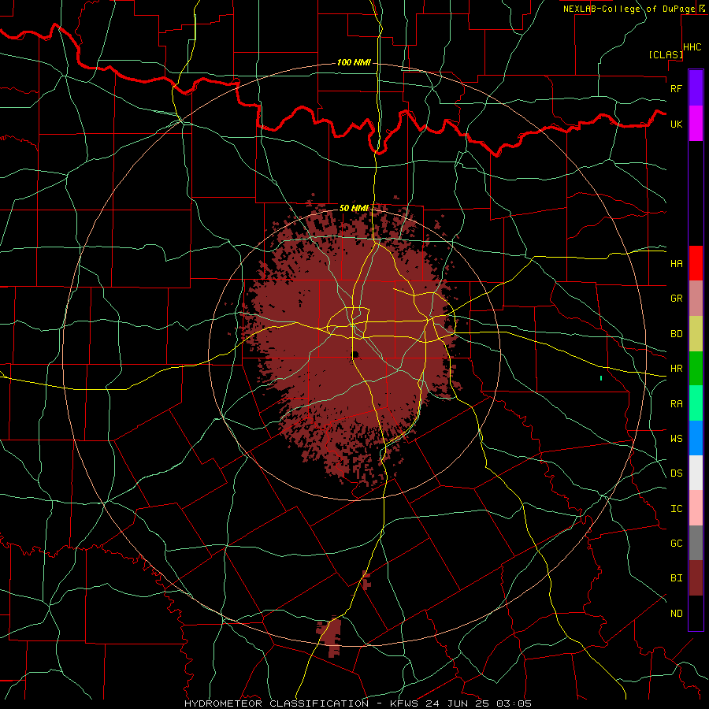
Task: Click the HYDROMETEOR CLASSIFICATION title text
Action: pyautogui.click(x=277, y=703)
